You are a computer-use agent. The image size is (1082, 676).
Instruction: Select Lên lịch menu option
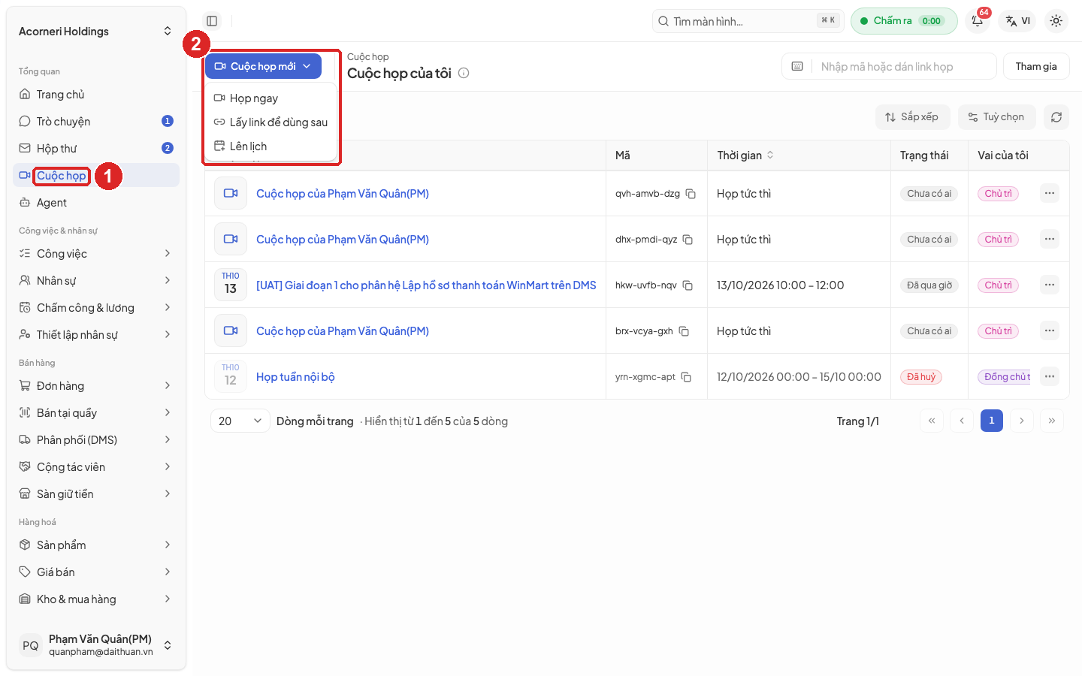click(270, 146)
